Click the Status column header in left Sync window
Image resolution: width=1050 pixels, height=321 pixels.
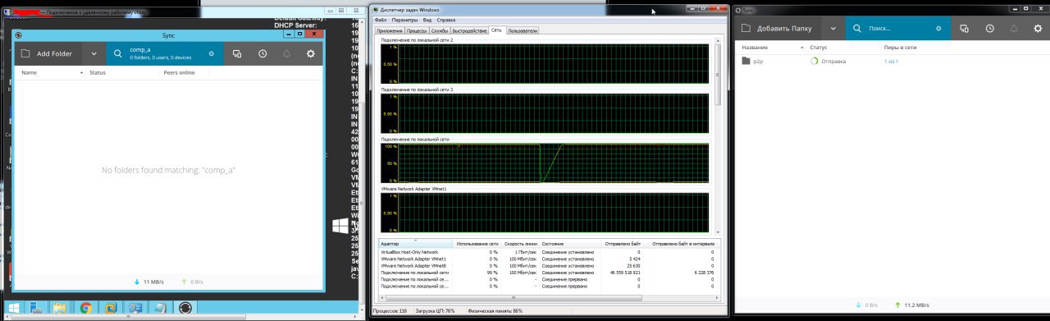tap(98, 73)
